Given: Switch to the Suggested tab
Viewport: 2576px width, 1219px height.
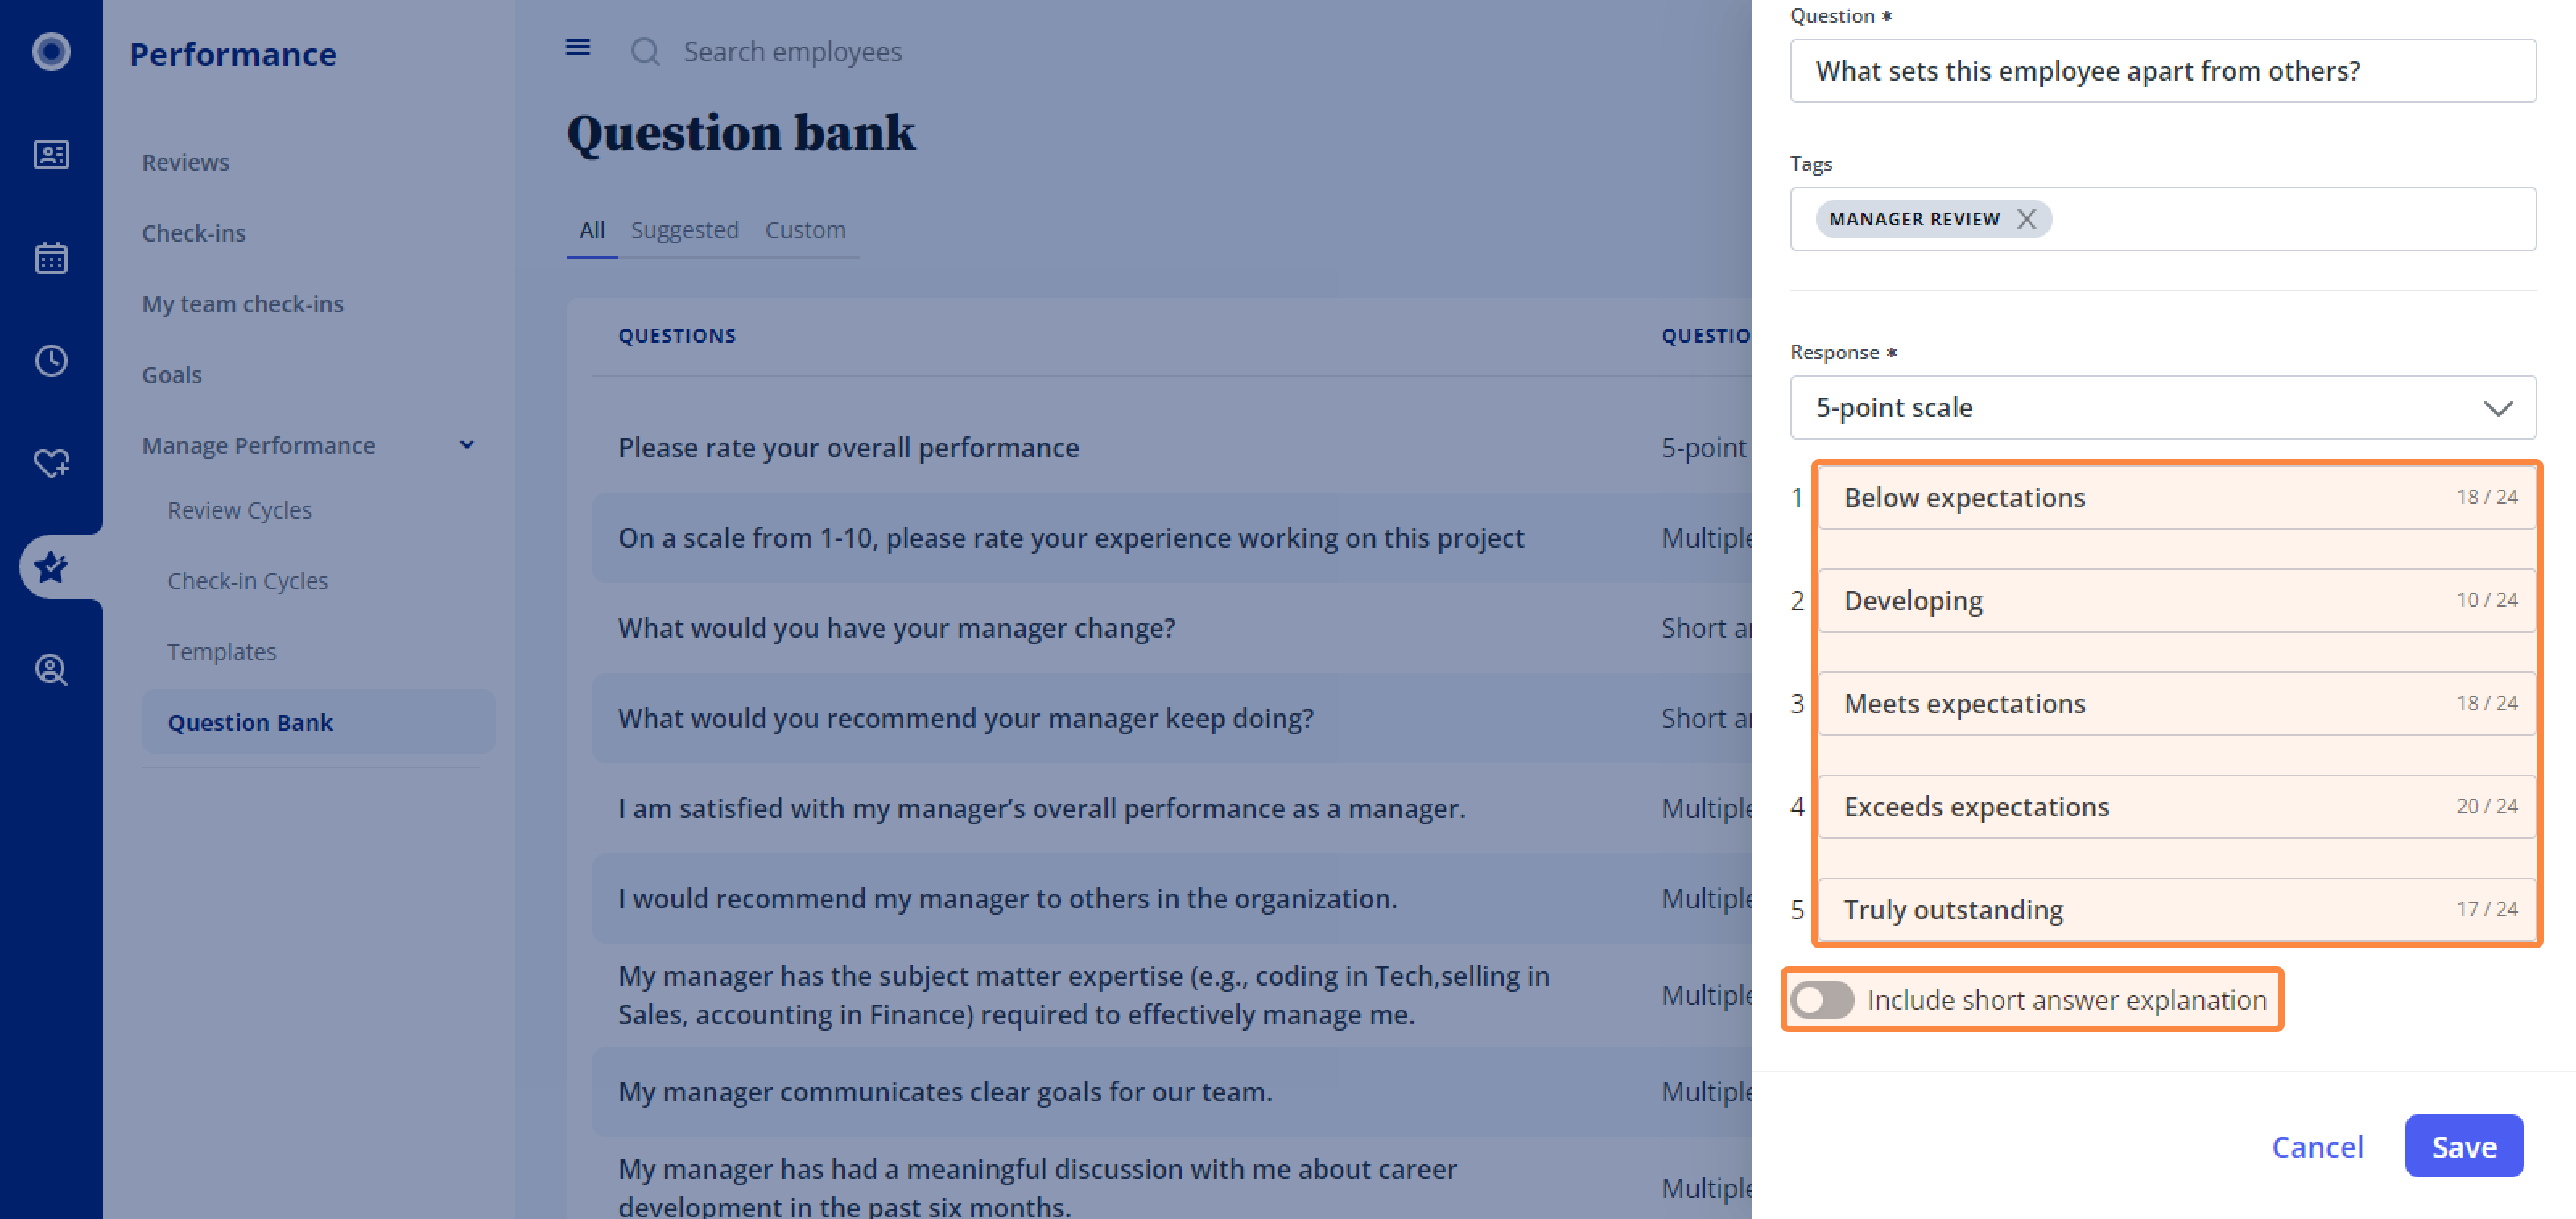Looking at the screenshot, I should (x=684, y=230).
